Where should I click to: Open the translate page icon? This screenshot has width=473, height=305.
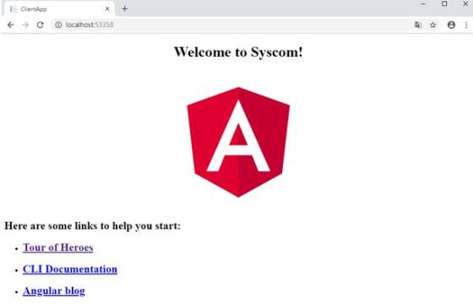[418, 25]
